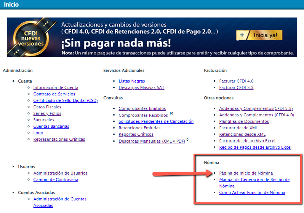The image size is (304, 213).
Task: Click the Otras opciones heading
Action: [219, 98]
